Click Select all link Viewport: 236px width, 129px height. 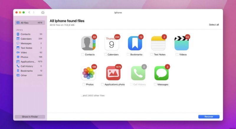[x=214, y=25]
